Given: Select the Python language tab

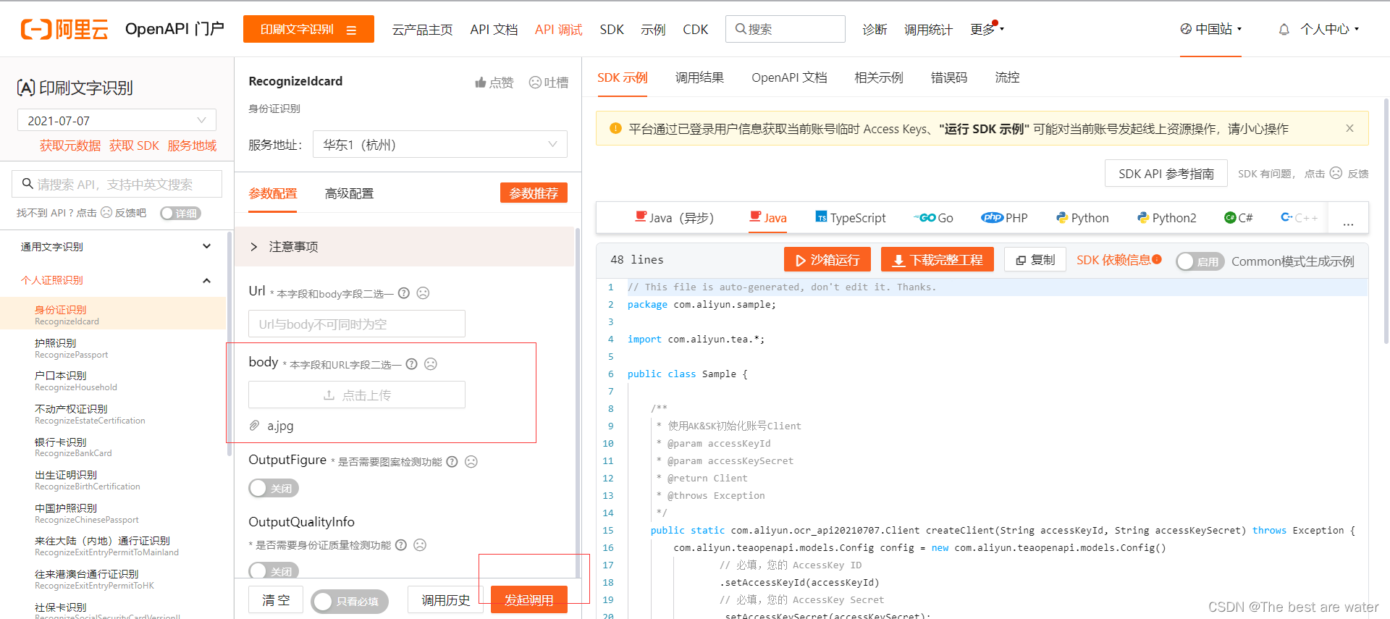Looking at the screenshot, I should click(1082, 218).
